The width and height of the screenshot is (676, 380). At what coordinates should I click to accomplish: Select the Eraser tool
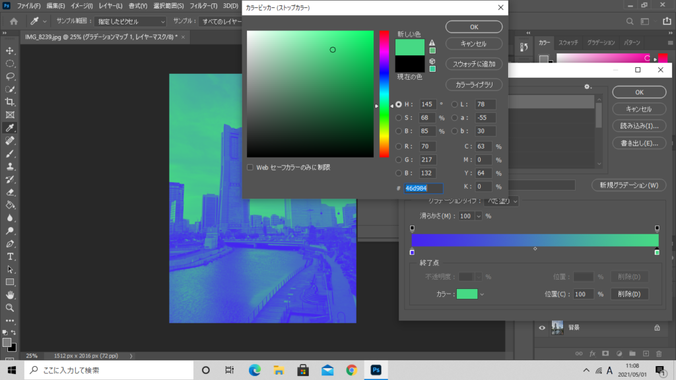[9, 193]
